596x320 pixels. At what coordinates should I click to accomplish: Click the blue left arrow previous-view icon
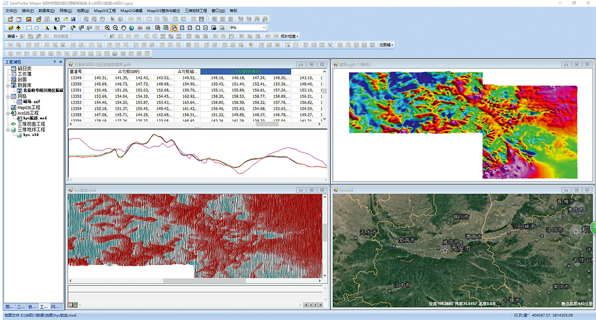[x=140, y=28]
